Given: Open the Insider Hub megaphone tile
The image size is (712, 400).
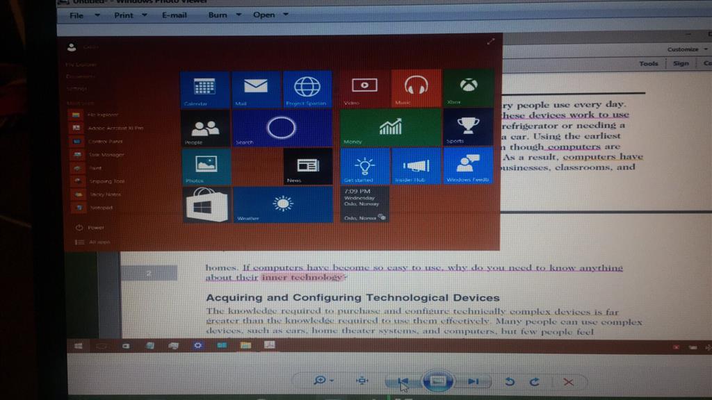Looking at the screenshot, I should [x=416, y=165].
